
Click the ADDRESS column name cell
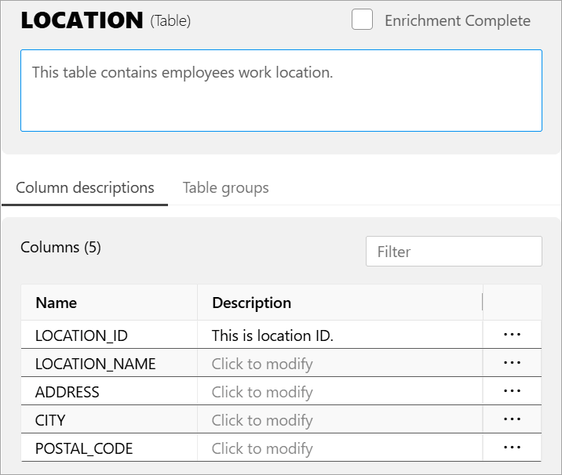click(68, 392)
